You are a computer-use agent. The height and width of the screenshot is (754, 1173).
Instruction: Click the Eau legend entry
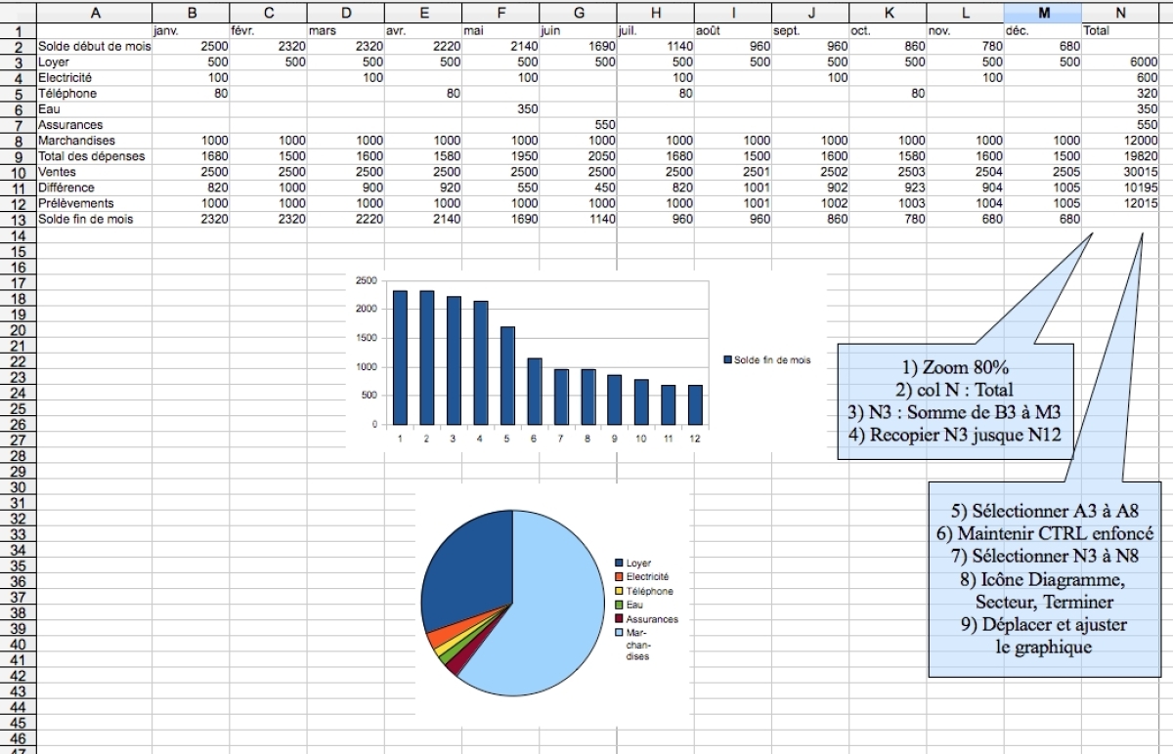point(617,604)
